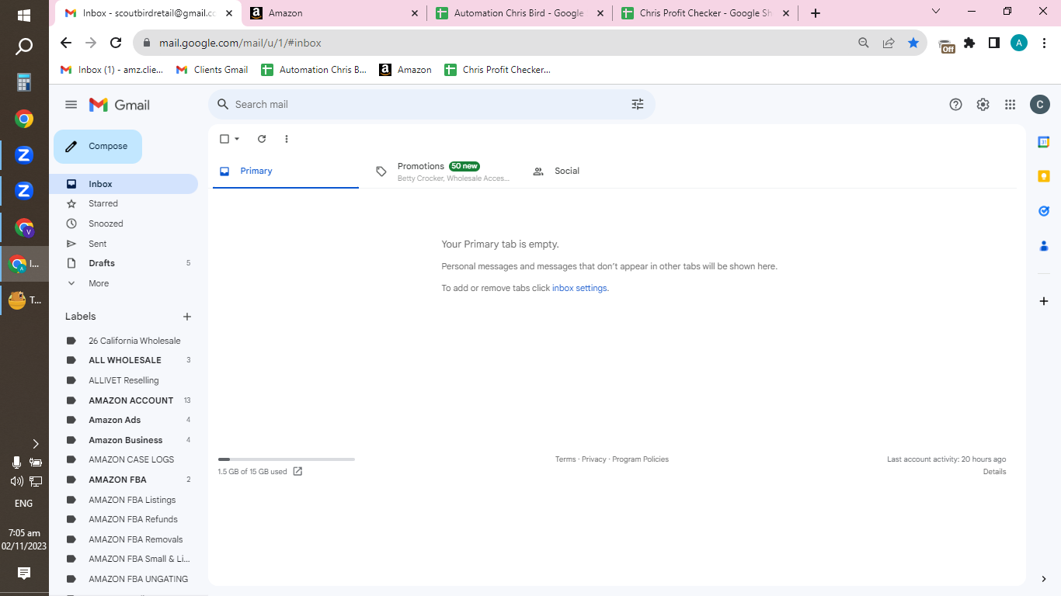Open the Gmail main menu hamburger icon
This screenshot has width=1061, height=596.
click(x=71, y=105)
